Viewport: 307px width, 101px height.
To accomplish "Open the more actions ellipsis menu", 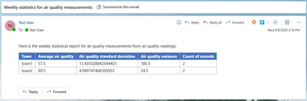I will (x=298, y=23).
